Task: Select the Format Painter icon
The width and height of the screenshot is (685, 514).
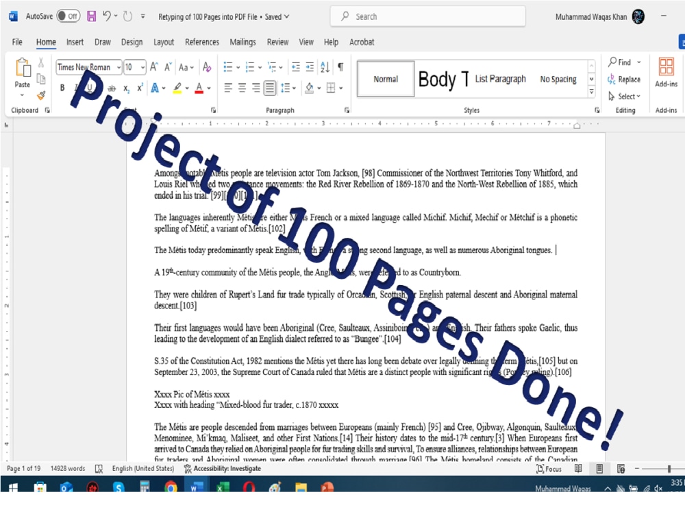Action: pyautogui.click(x=40, y=96)
